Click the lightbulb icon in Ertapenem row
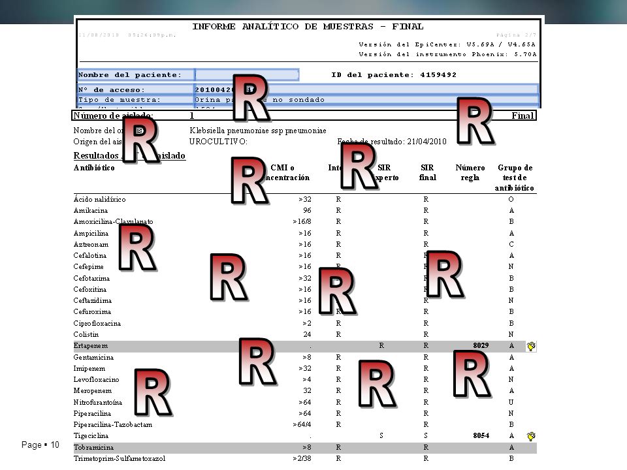The height and width of the screenshot is (470, 627). click(531, 347)
